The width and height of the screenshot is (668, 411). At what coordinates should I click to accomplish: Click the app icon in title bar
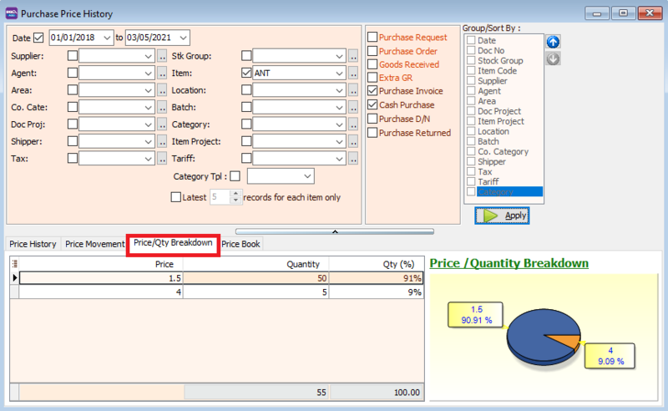coord(12,13)
